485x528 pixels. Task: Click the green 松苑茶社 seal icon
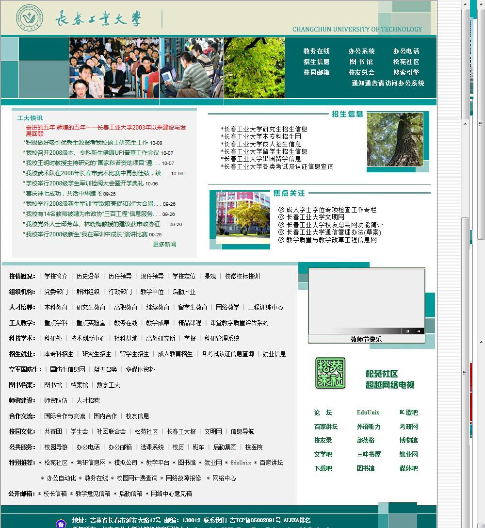click(x=330, y=373)
